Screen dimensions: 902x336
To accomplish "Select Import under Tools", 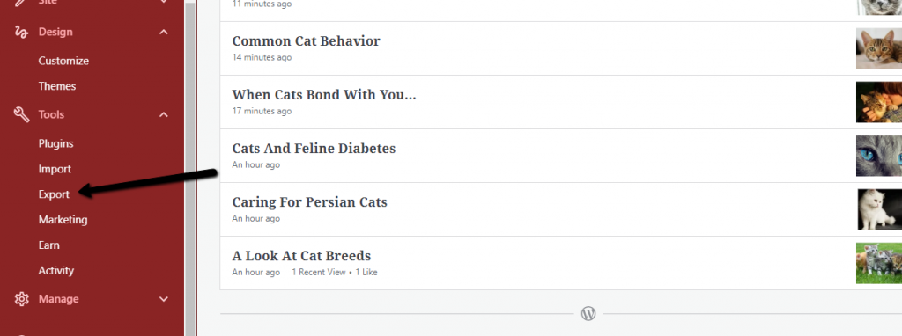I will pyautogui.click(x=55, y=169).
